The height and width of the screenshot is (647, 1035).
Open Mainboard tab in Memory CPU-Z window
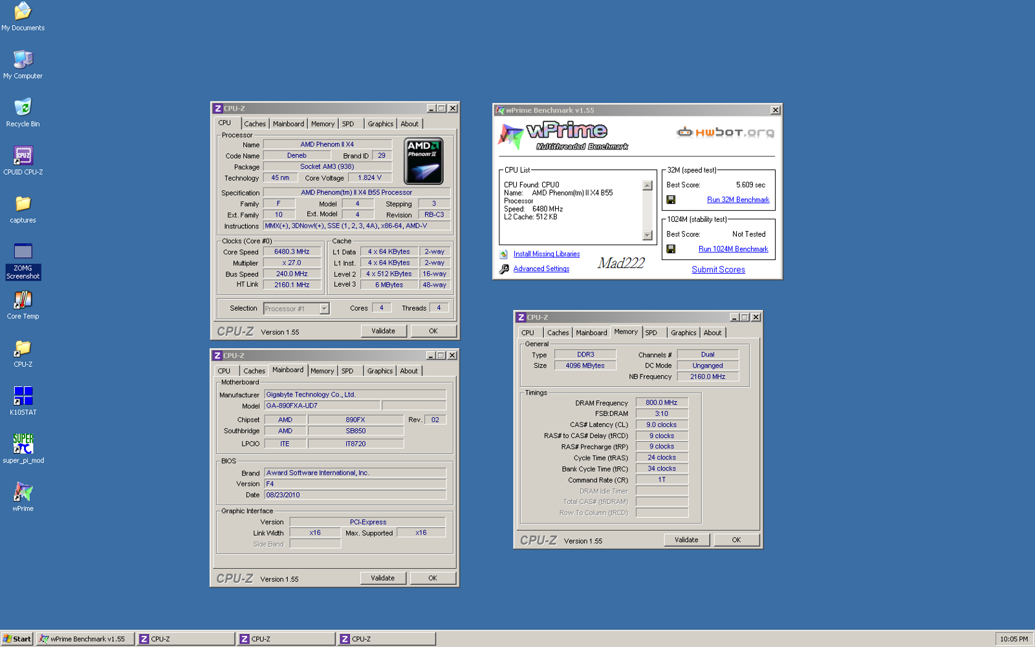591,333
